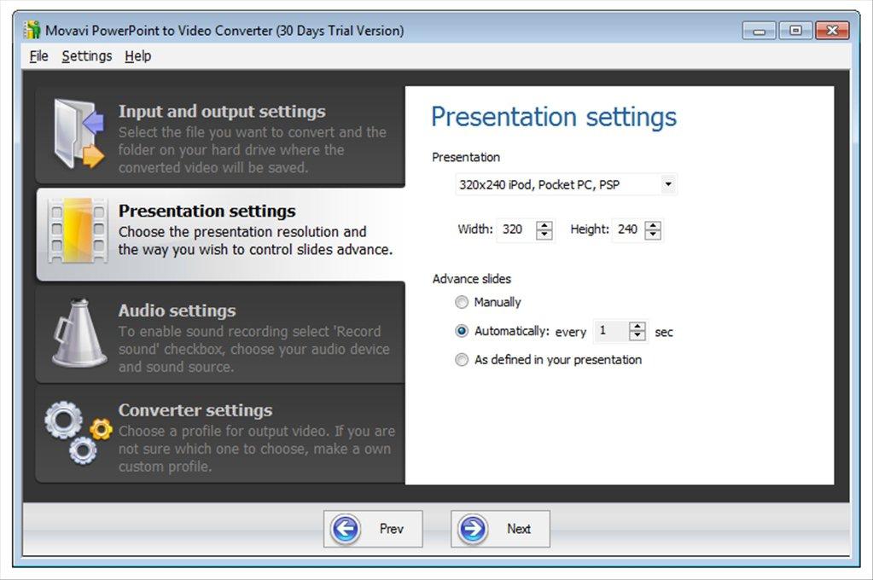Click the Prev button

[x=373, y=529]
